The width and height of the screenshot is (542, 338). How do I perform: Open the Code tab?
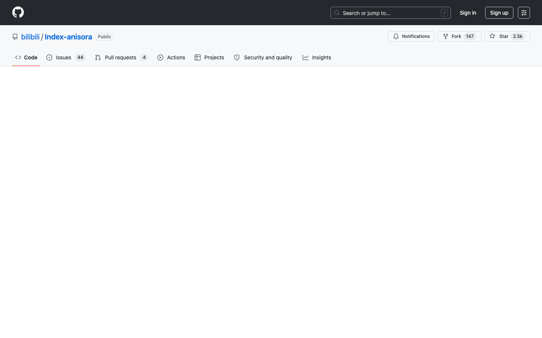pos(26,57)
